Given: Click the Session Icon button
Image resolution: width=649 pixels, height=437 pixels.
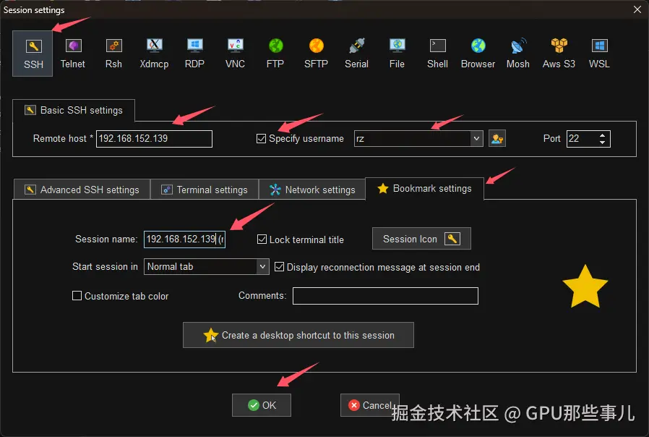Looking at the screenshot, I should coord(421,239).
